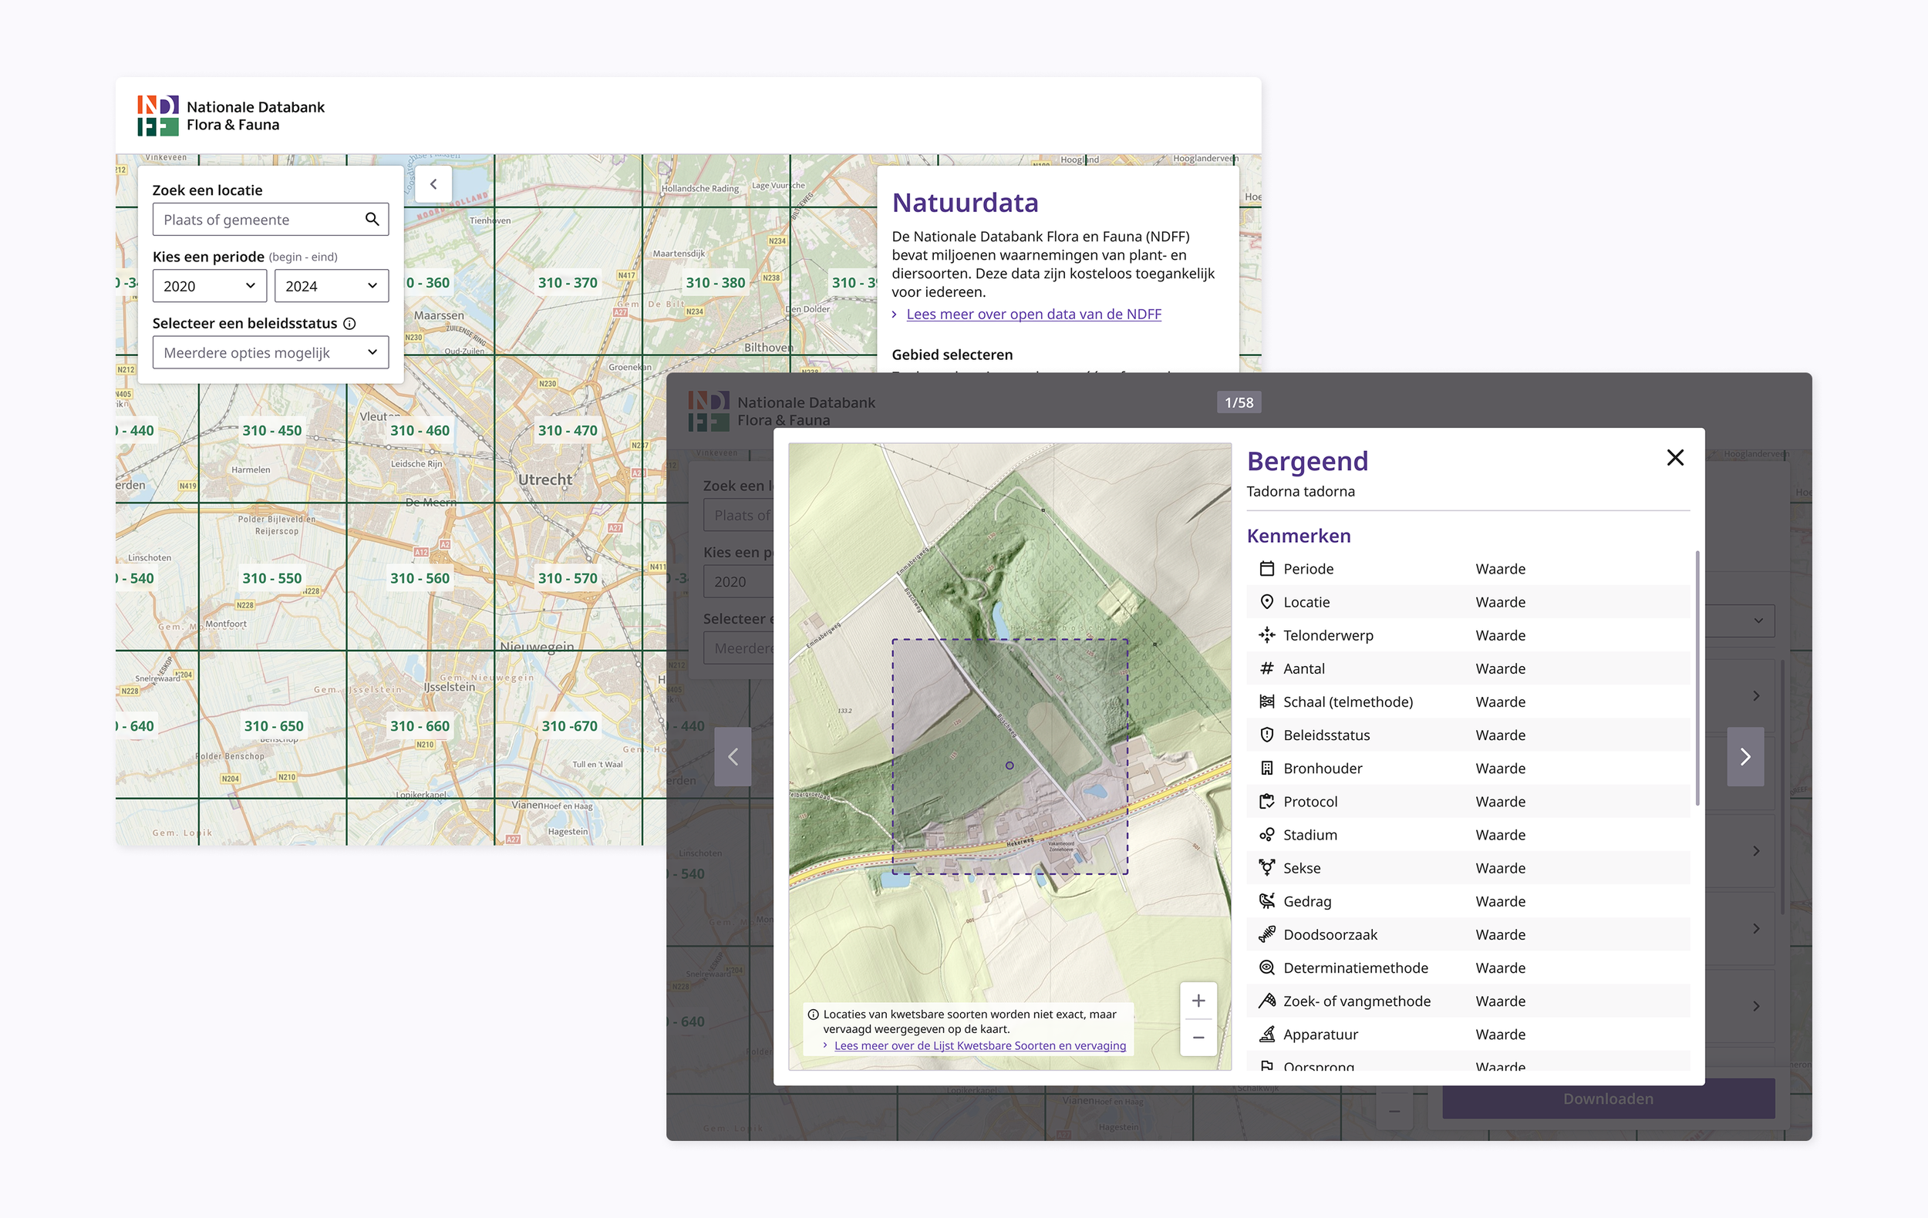Go to previous observation with left arrow
Viewport: 1928px width, 1218px height.
point(733,757)
